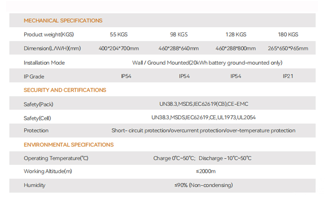This screenshot has height=201, width=325.
Task: Click the short-circuit protection description
Action: click(203, 131)
